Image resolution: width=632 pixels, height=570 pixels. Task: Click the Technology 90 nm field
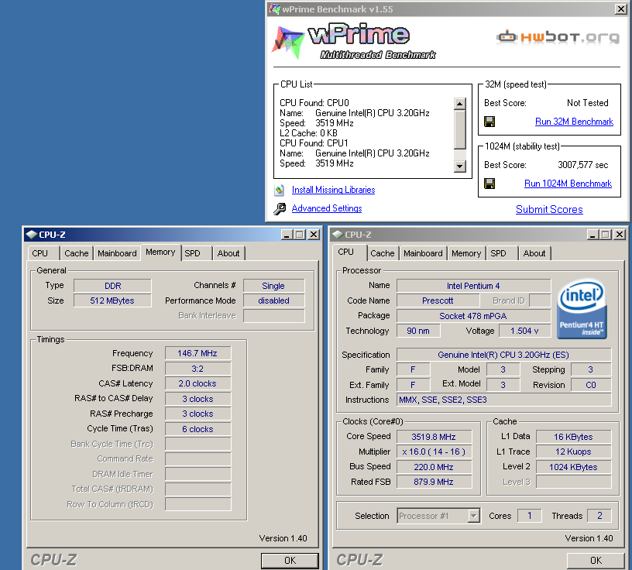(418, 331)
